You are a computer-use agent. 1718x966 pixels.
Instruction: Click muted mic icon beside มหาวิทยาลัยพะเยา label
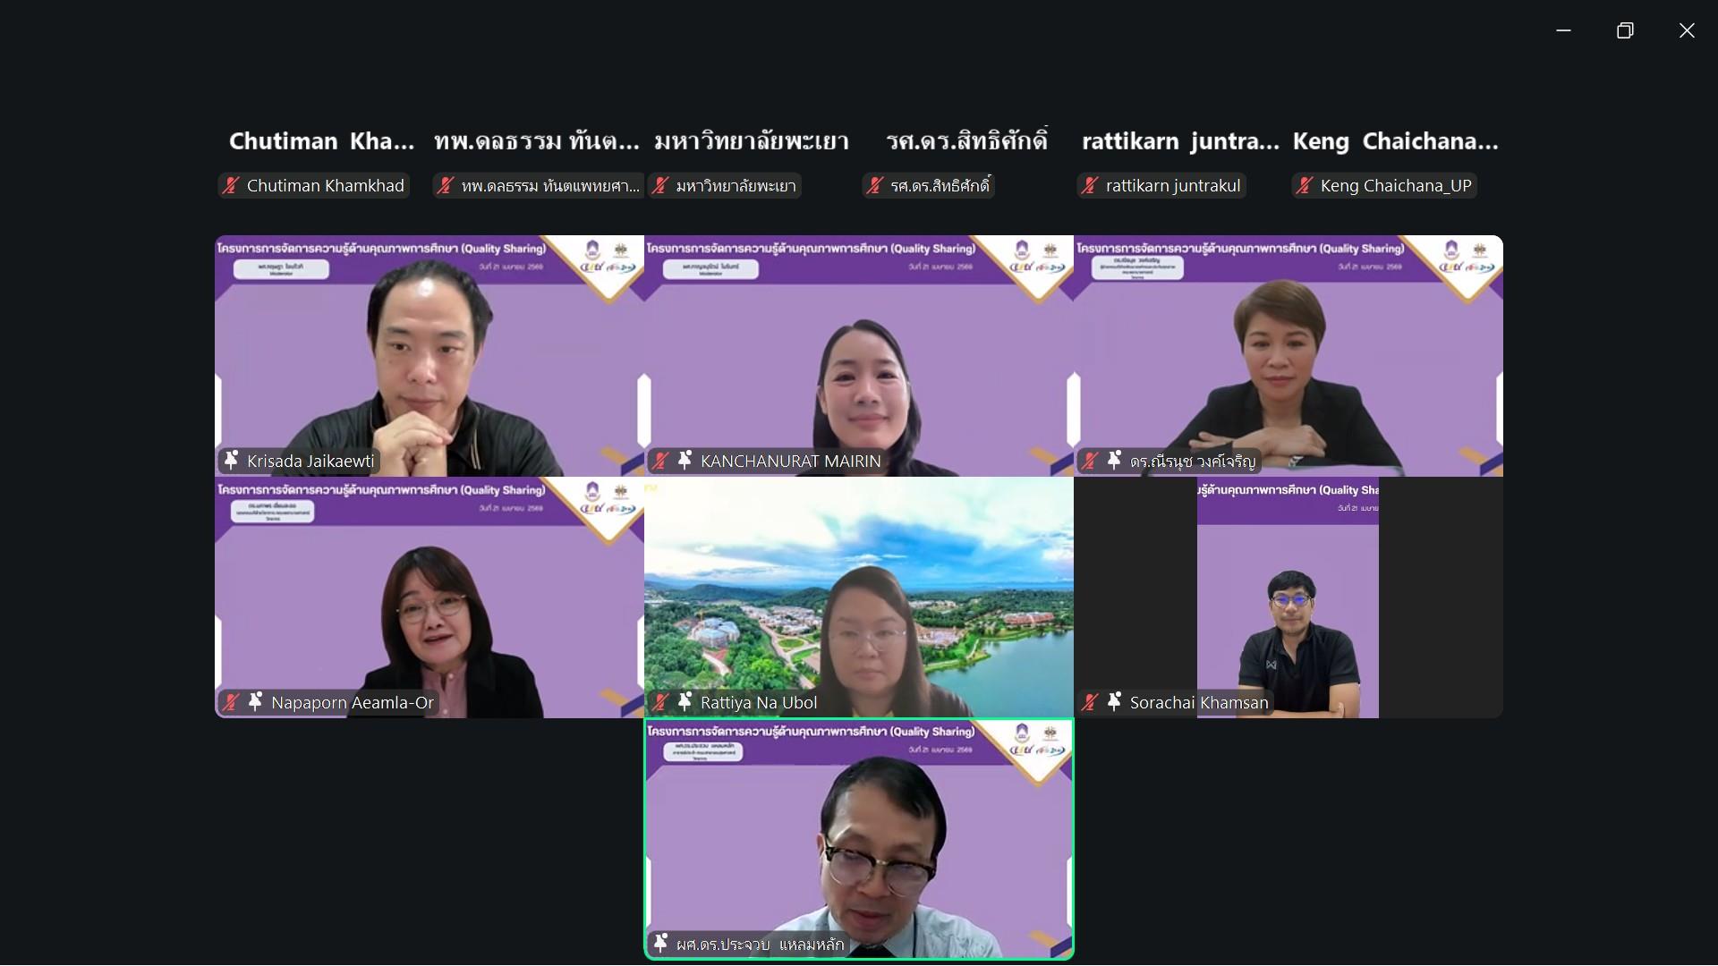coord(660,186)
